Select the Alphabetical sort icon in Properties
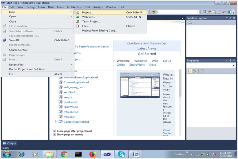Viewport: 238px width, 159px height. 195,71
